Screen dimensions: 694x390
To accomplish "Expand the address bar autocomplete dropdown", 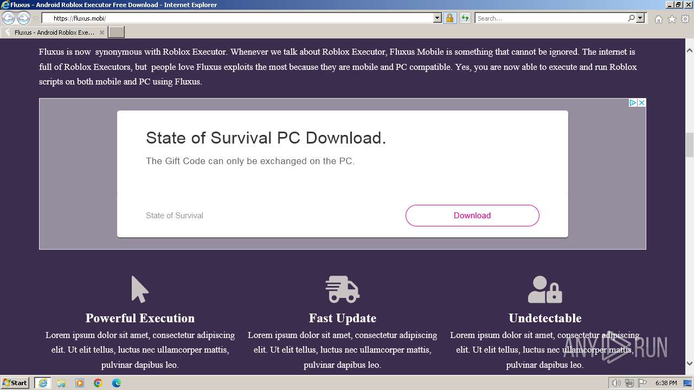I will (438, 18).
